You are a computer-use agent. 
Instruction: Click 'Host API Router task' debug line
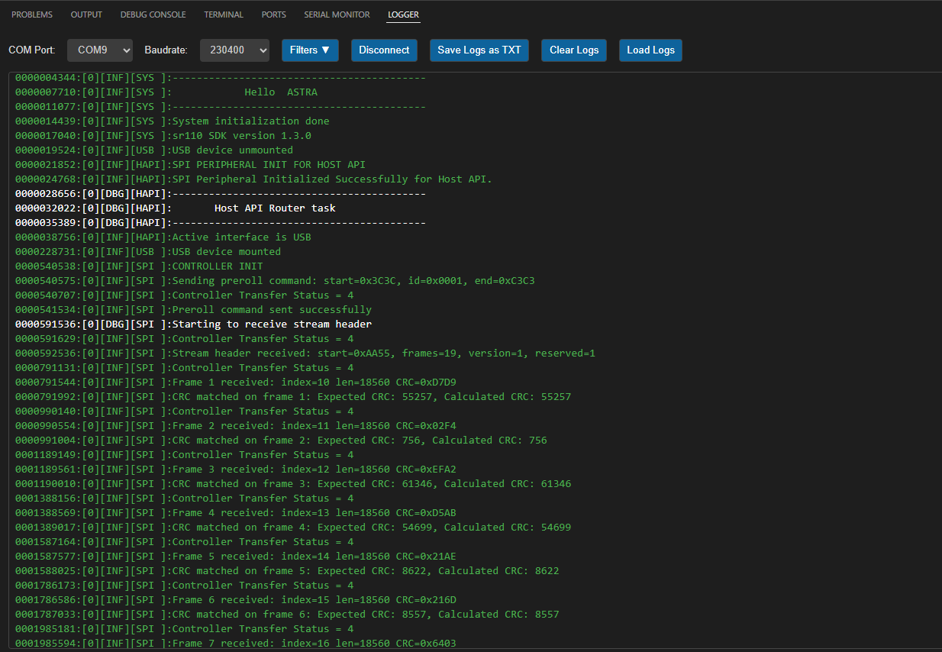click(176, 208)
